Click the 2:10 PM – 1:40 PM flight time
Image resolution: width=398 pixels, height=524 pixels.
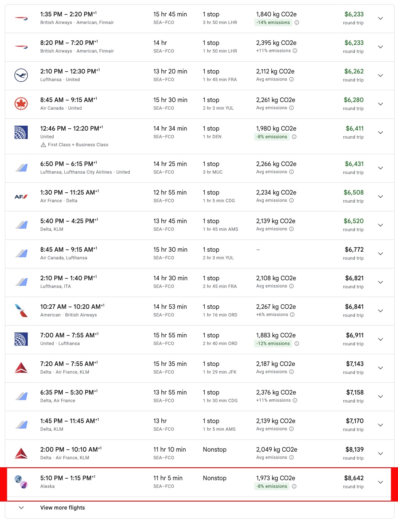(68, 278)
